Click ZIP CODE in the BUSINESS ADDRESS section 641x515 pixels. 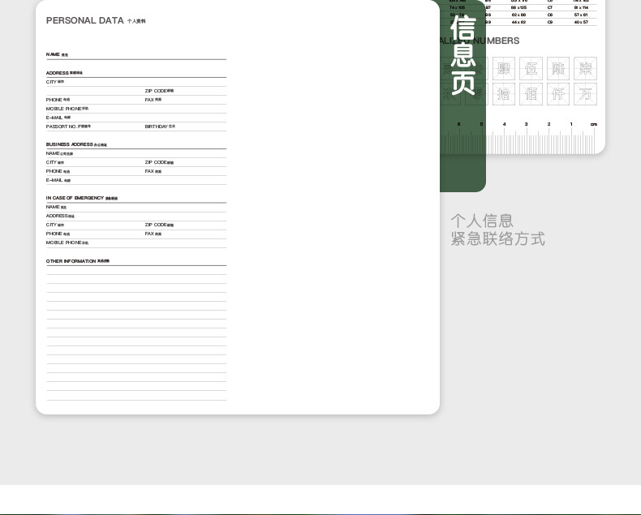(159, 162)
